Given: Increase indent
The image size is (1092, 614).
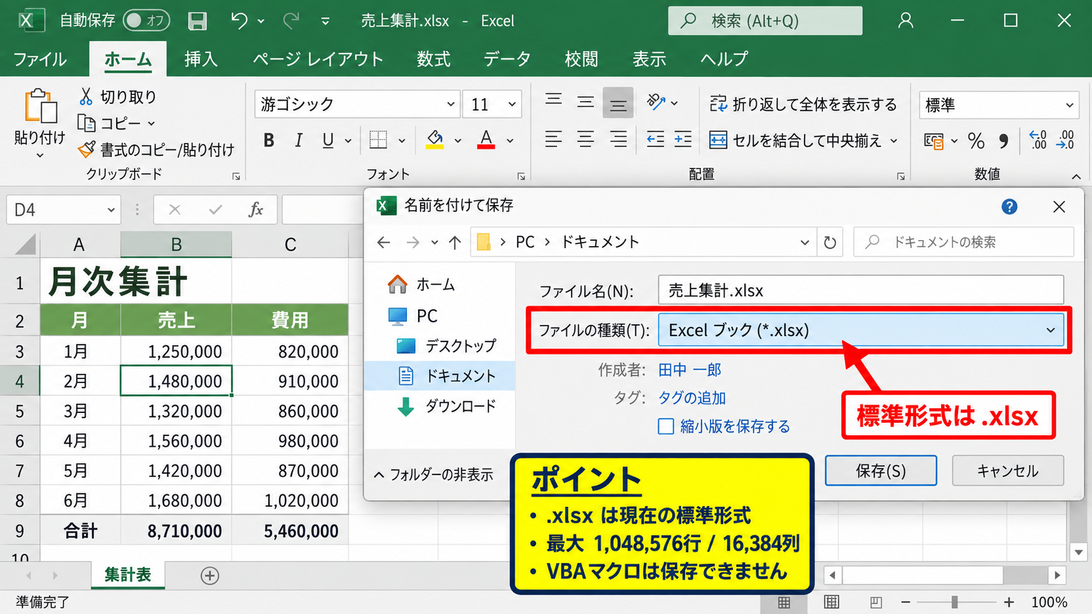Looking at the screenshot, I should pyautogui.click(x=683, y=140).
